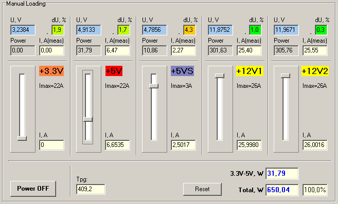This screenshot has width=338, height=204.
Task: Click the +5VS load slider thumb
Action: [154, 86]
